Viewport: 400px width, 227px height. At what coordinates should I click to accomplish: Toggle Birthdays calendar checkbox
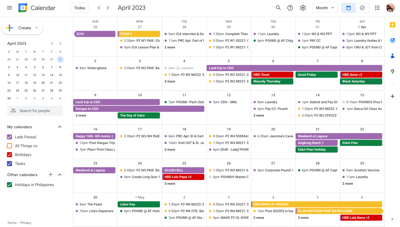pyautogui.click(x=9, y=155)
